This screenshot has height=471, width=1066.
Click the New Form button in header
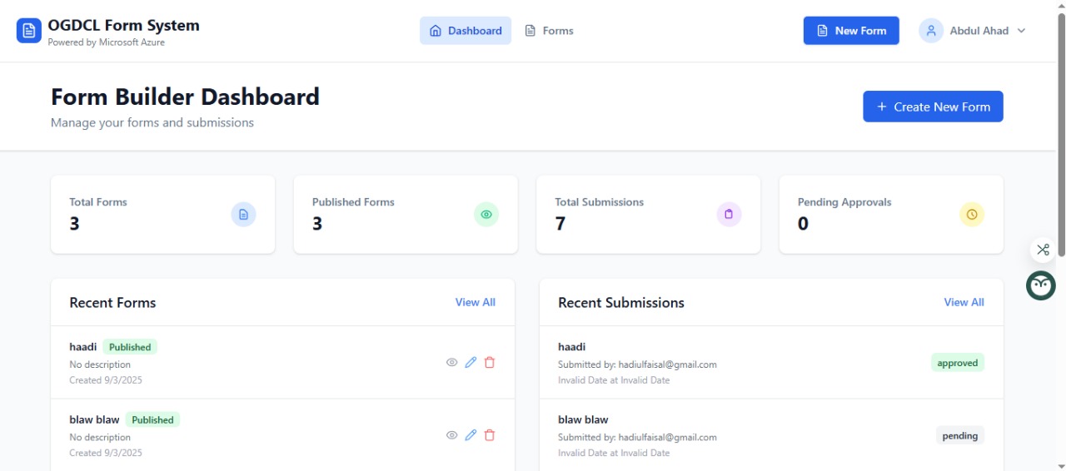pos(851,31)
